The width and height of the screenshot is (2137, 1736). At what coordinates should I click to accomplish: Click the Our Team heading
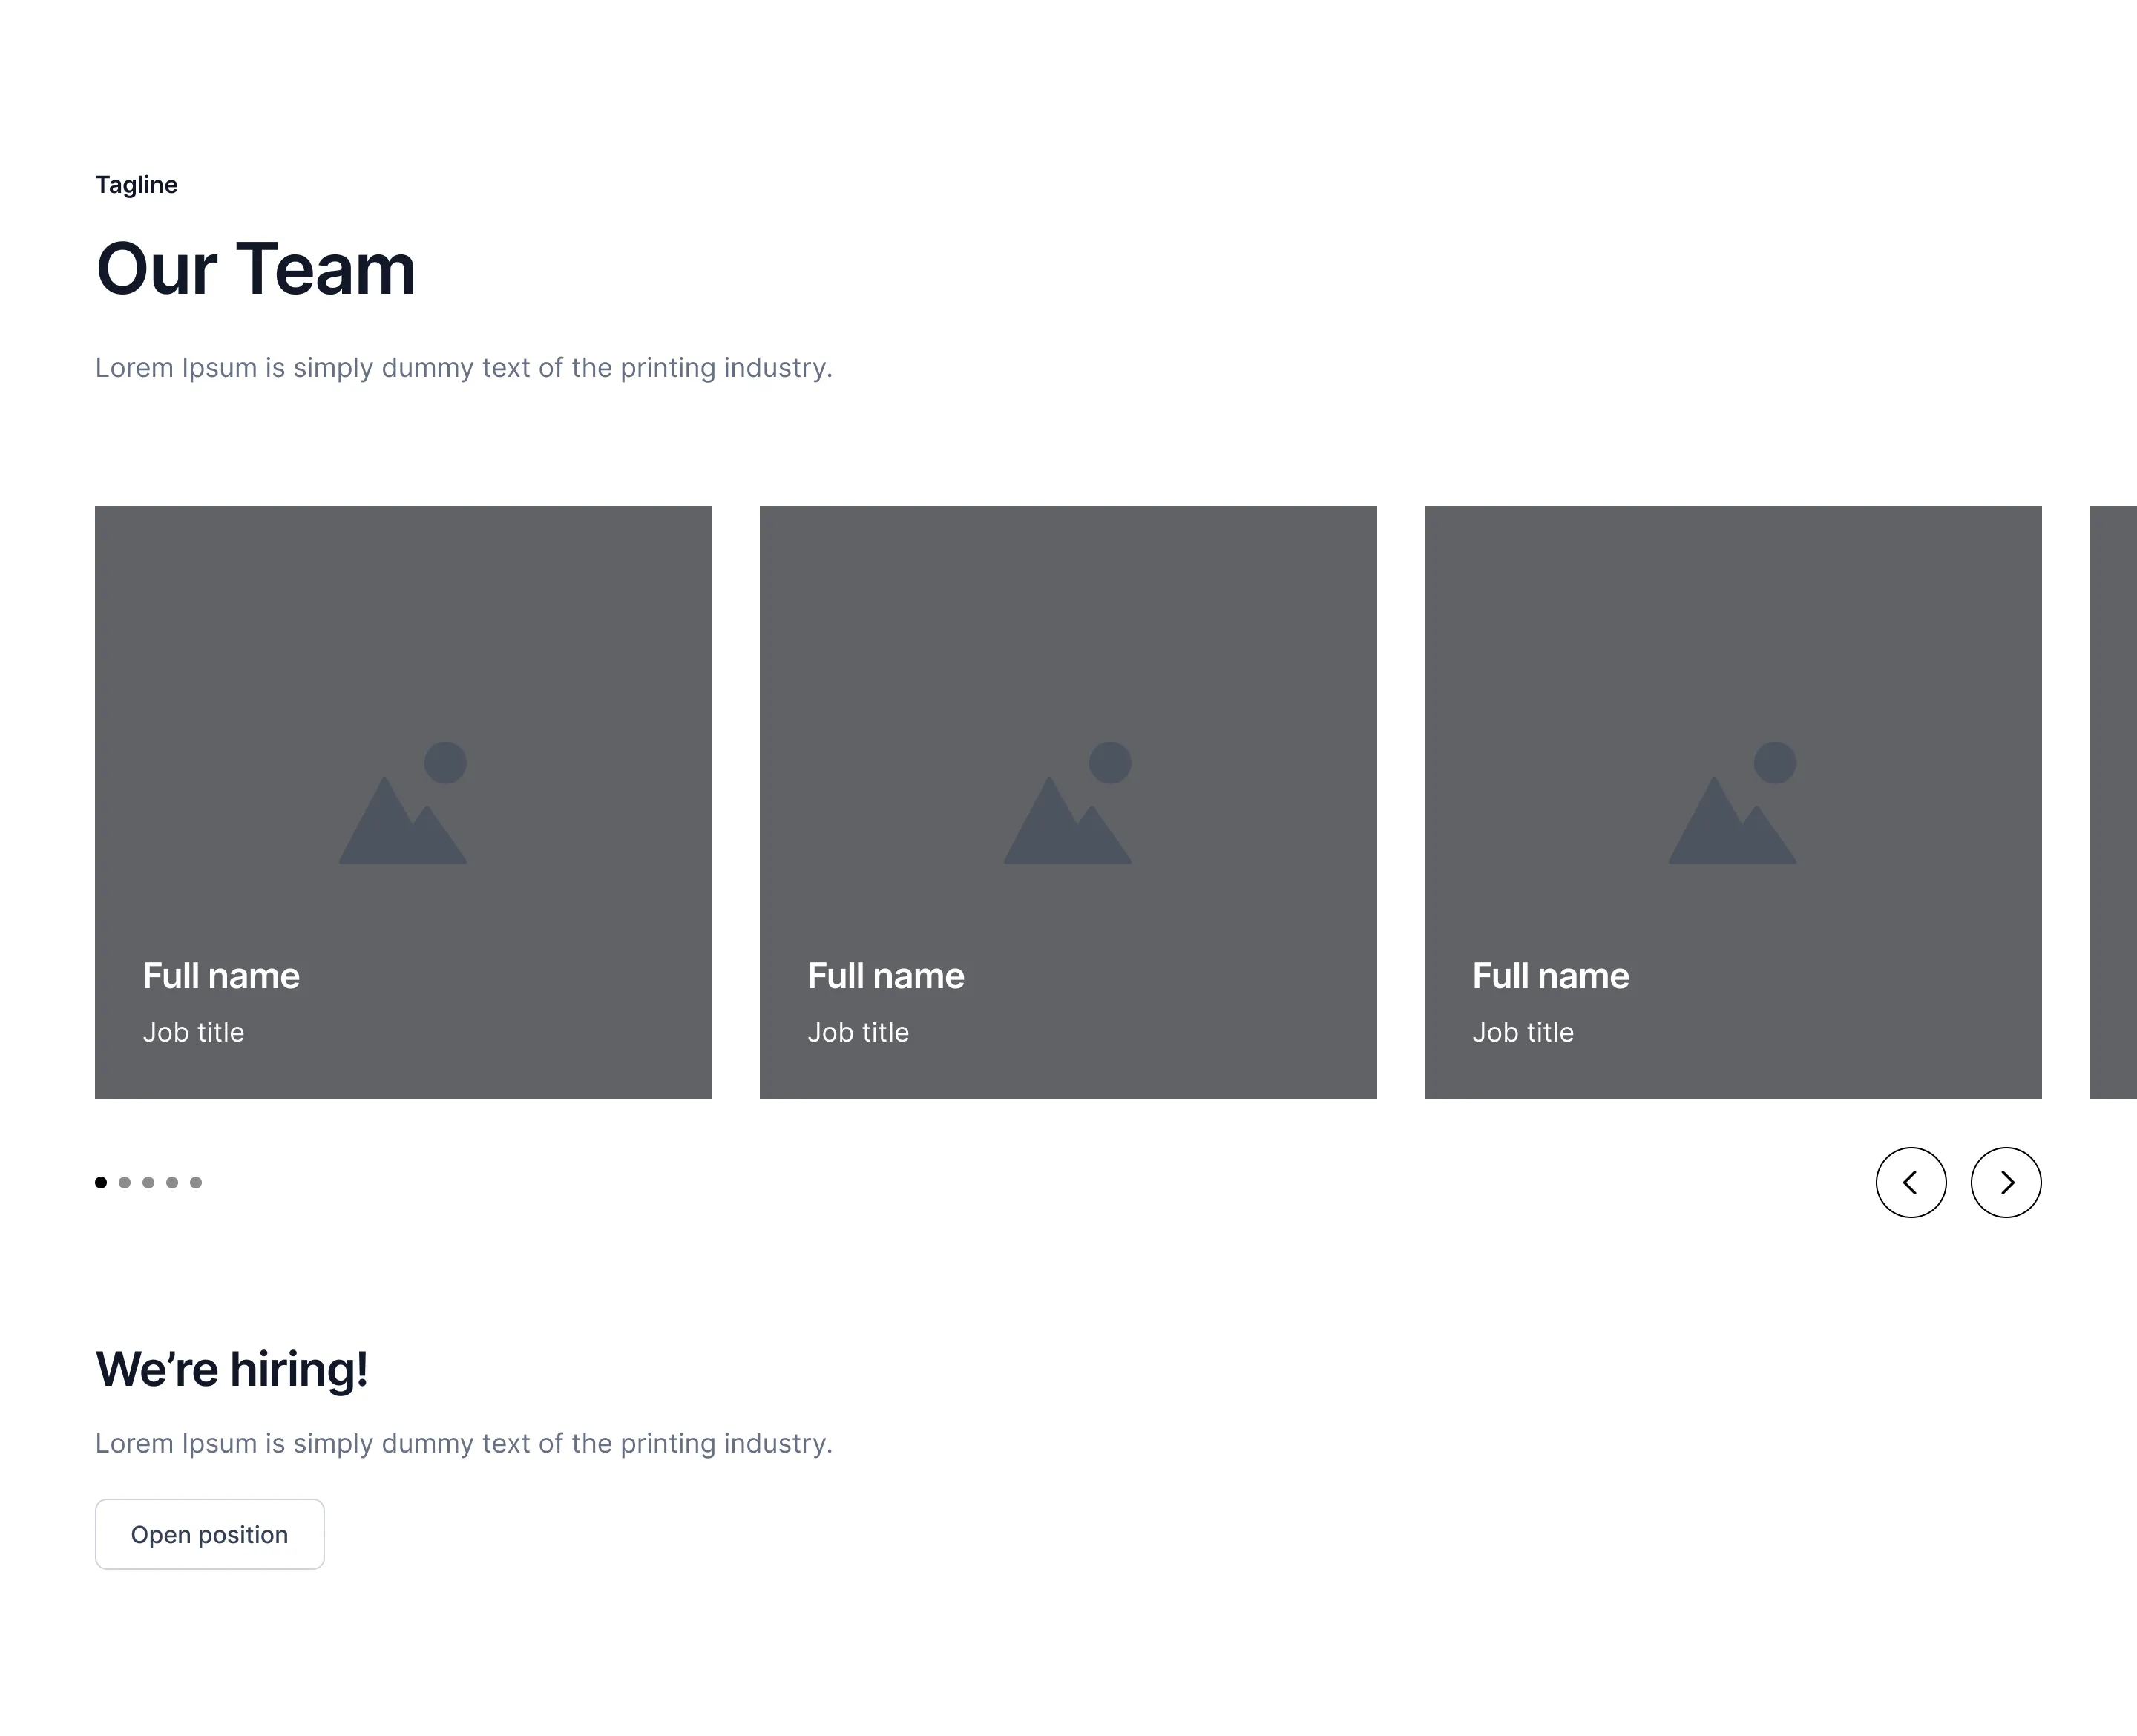(255, 269)
